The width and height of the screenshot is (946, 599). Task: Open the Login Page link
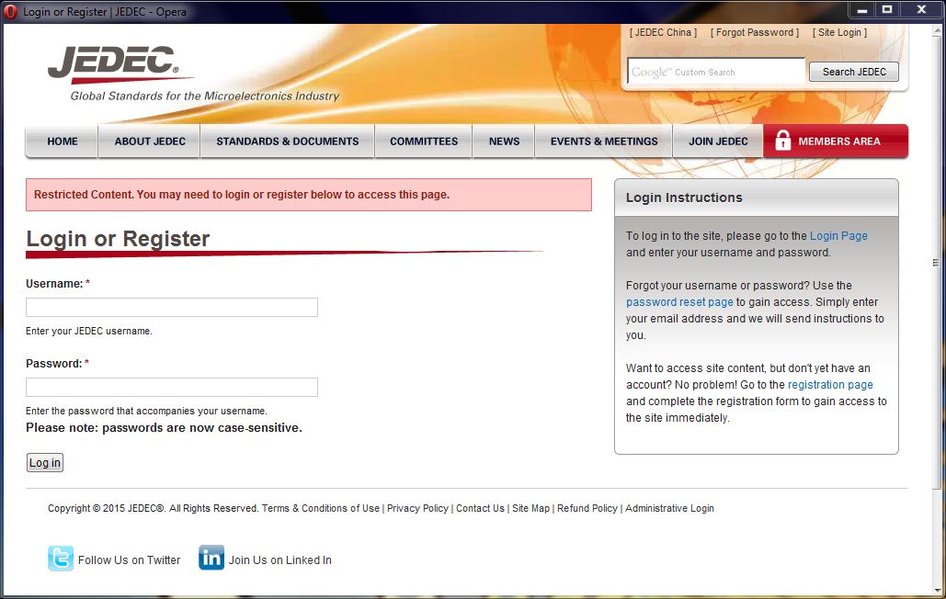pos(838,235)
